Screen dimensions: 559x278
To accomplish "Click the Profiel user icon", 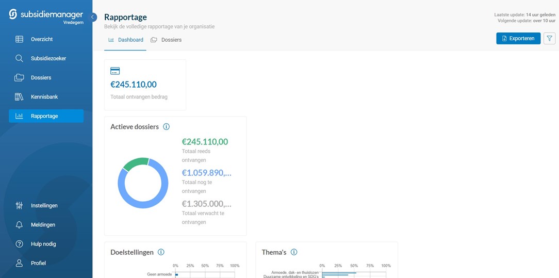I will point(19,263).
